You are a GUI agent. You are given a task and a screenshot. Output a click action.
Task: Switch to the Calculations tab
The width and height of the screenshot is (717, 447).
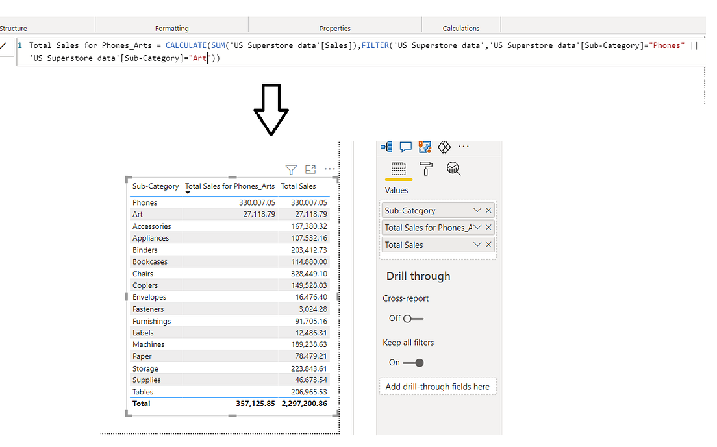tap(461, 27)
